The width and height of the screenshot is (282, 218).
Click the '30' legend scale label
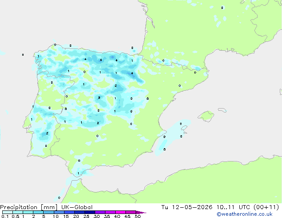97,216
